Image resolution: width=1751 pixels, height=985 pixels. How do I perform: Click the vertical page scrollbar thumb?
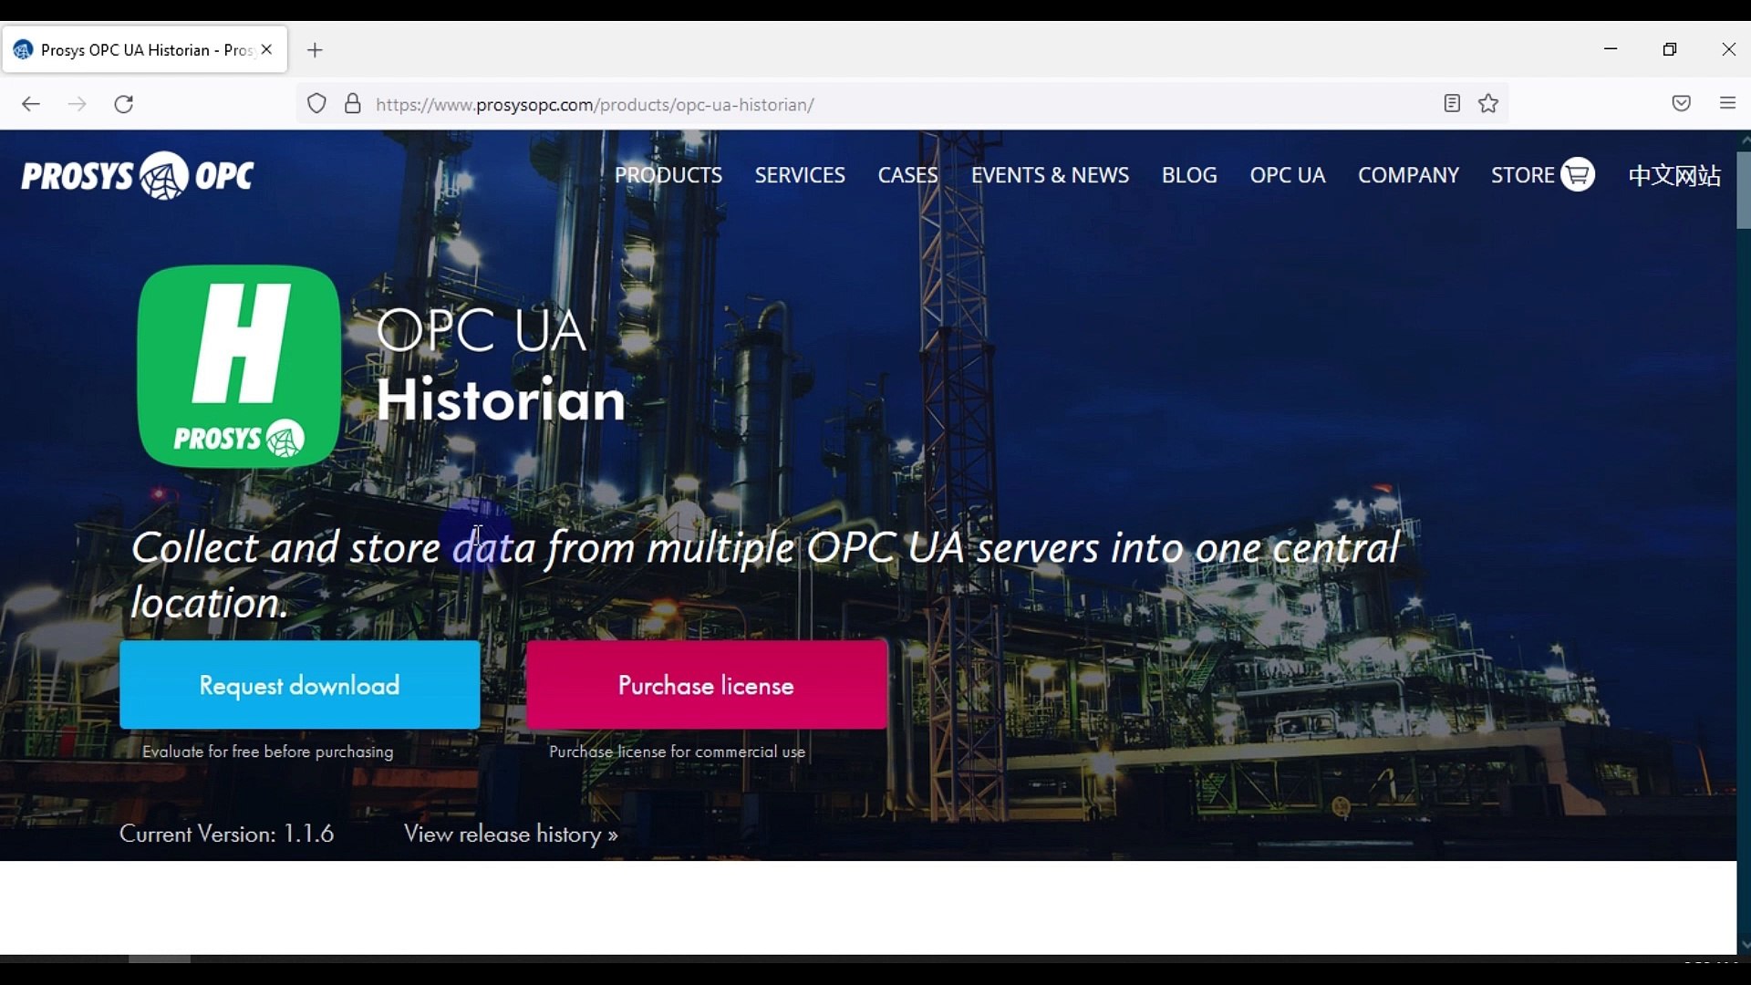point(1744,190)
